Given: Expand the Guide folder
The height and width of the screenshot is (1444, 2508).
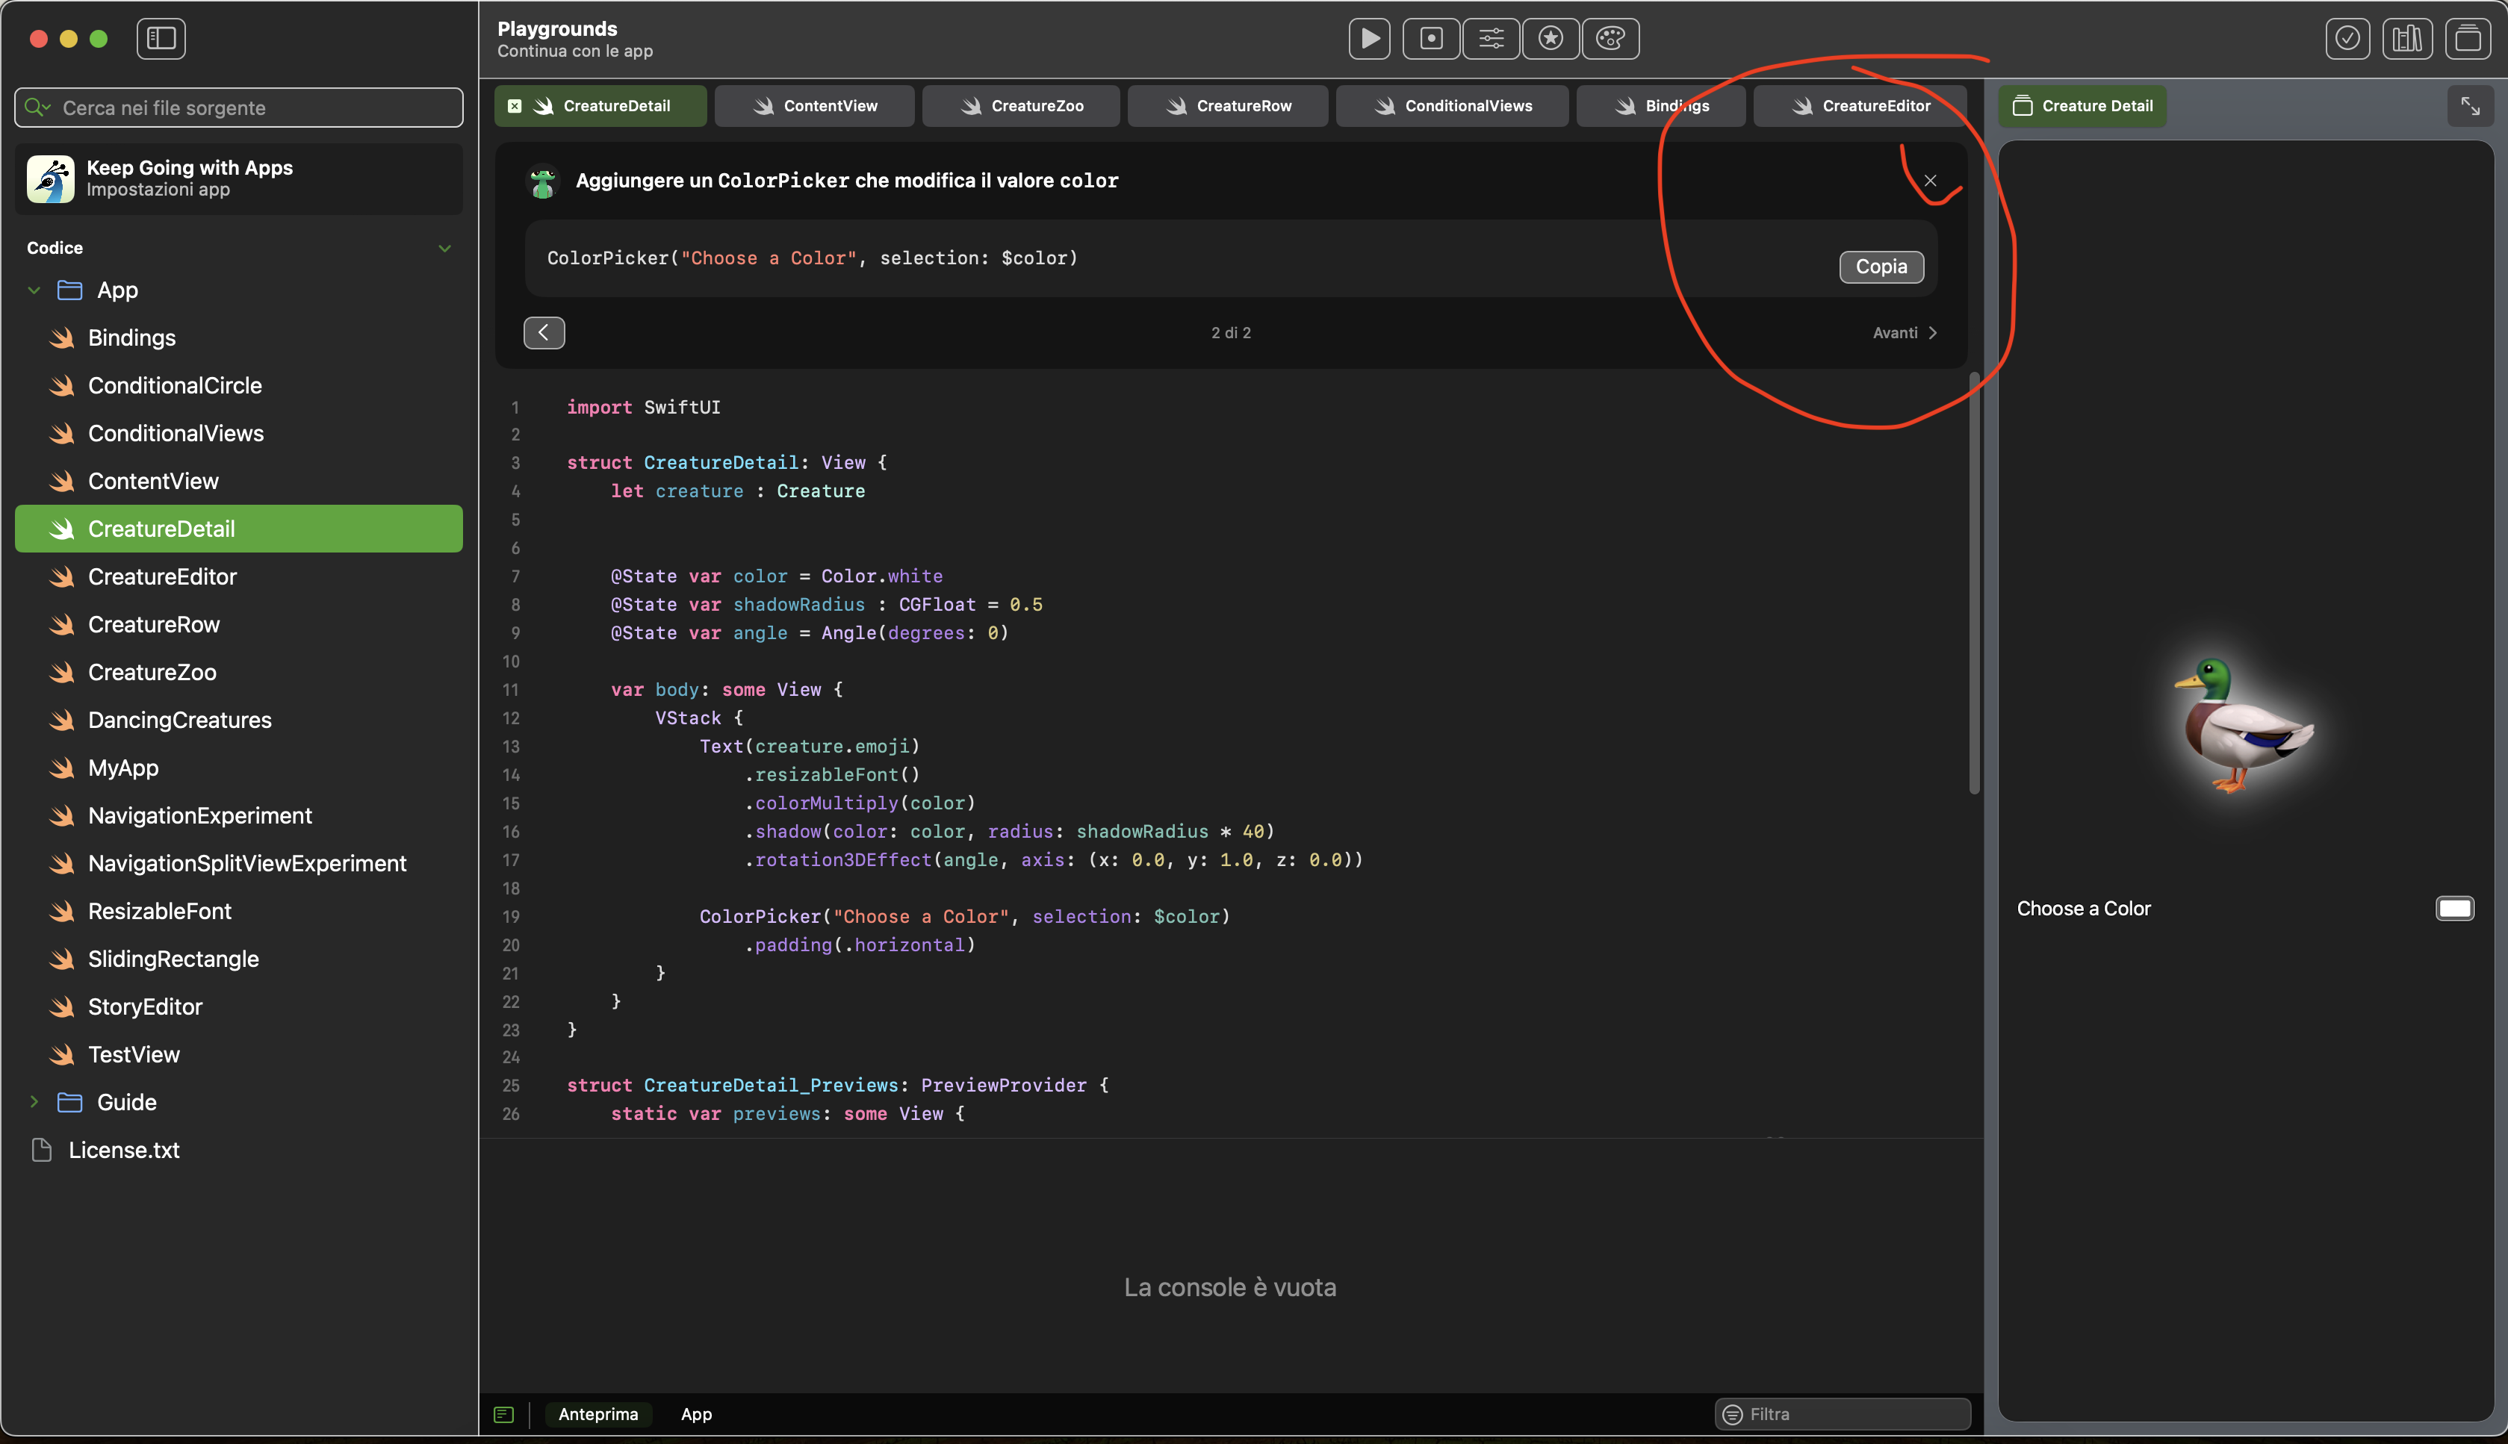Looking at the screenshot, I should click(x=34, y=1102).
